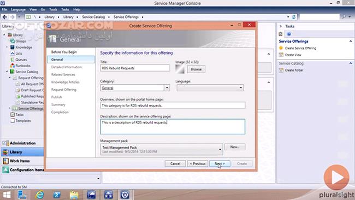Click the Previous button
Image resolution: width=355 pixels, height=200 pixels.
197,163
